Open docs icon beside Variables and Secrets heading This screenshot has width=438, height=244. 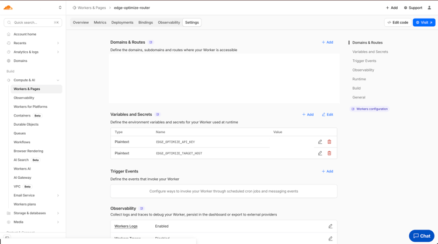(158, 115)
